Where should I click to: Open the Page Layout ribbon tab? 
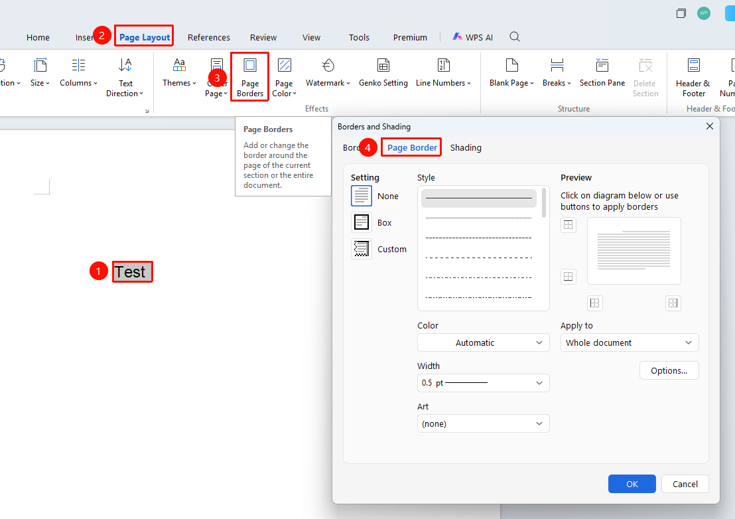[145, 37]
